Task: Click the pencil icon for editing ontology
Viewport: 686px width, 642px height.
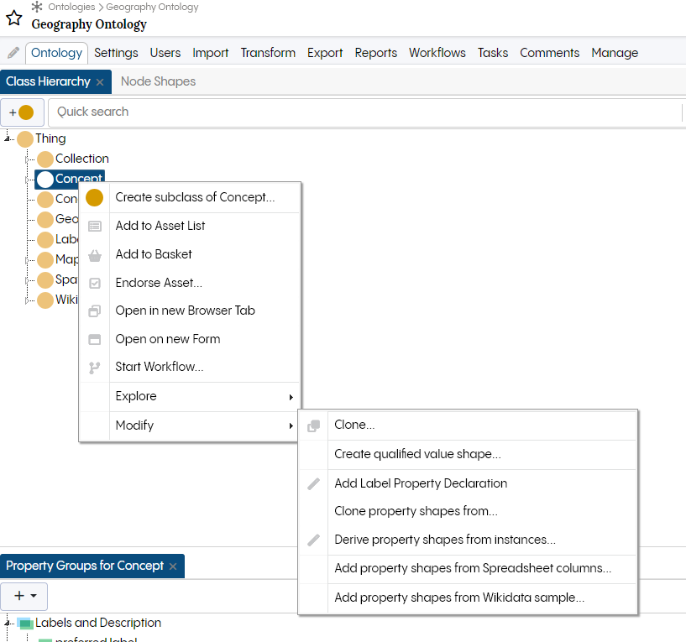Action: click(x=10, y=52)
